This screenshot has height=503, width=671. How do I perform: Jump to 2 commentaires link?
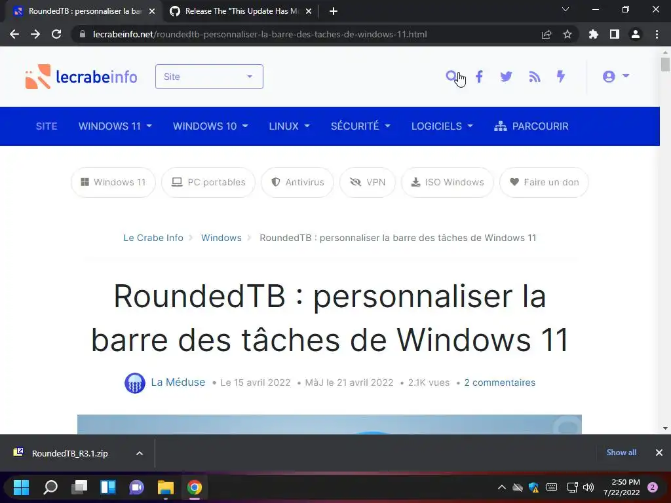point(500,382)
